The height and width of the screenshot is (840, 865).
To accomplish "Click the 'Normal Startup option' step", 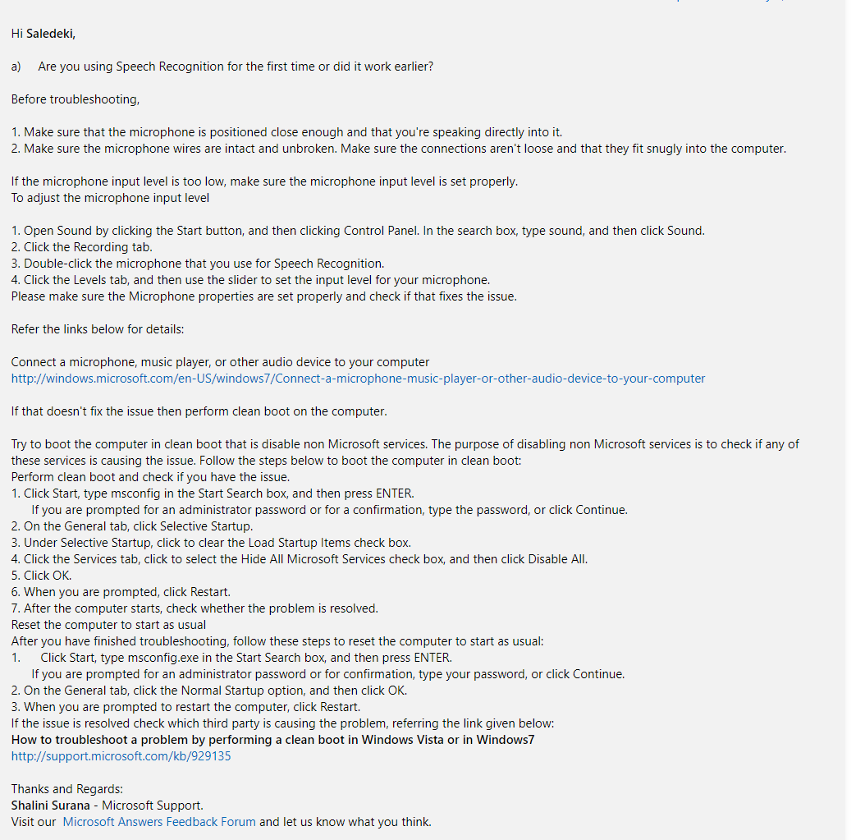I will (209, 691).
